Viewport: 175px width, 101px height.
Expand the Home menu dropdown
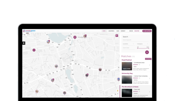(104, 31)
